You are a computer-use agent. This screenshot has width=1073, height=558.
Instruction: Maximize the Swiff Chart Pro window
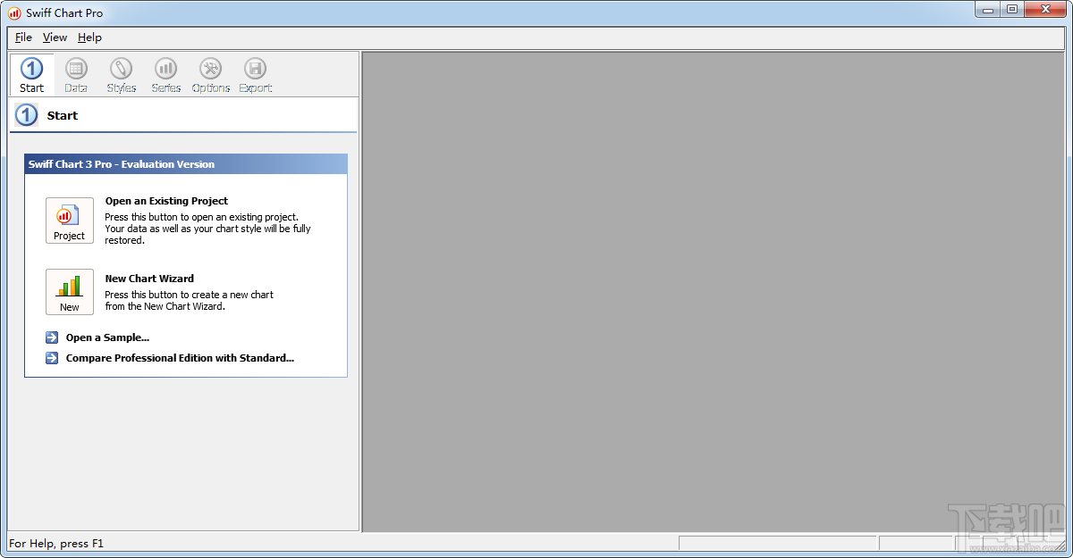pyautogui.click(x=1011, y=9)
